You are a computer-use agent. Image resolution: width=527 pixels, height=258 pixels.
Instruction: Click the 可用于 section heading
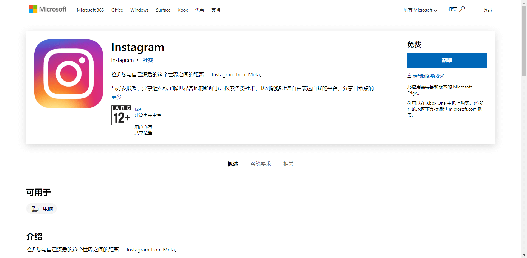pos(38,192)
